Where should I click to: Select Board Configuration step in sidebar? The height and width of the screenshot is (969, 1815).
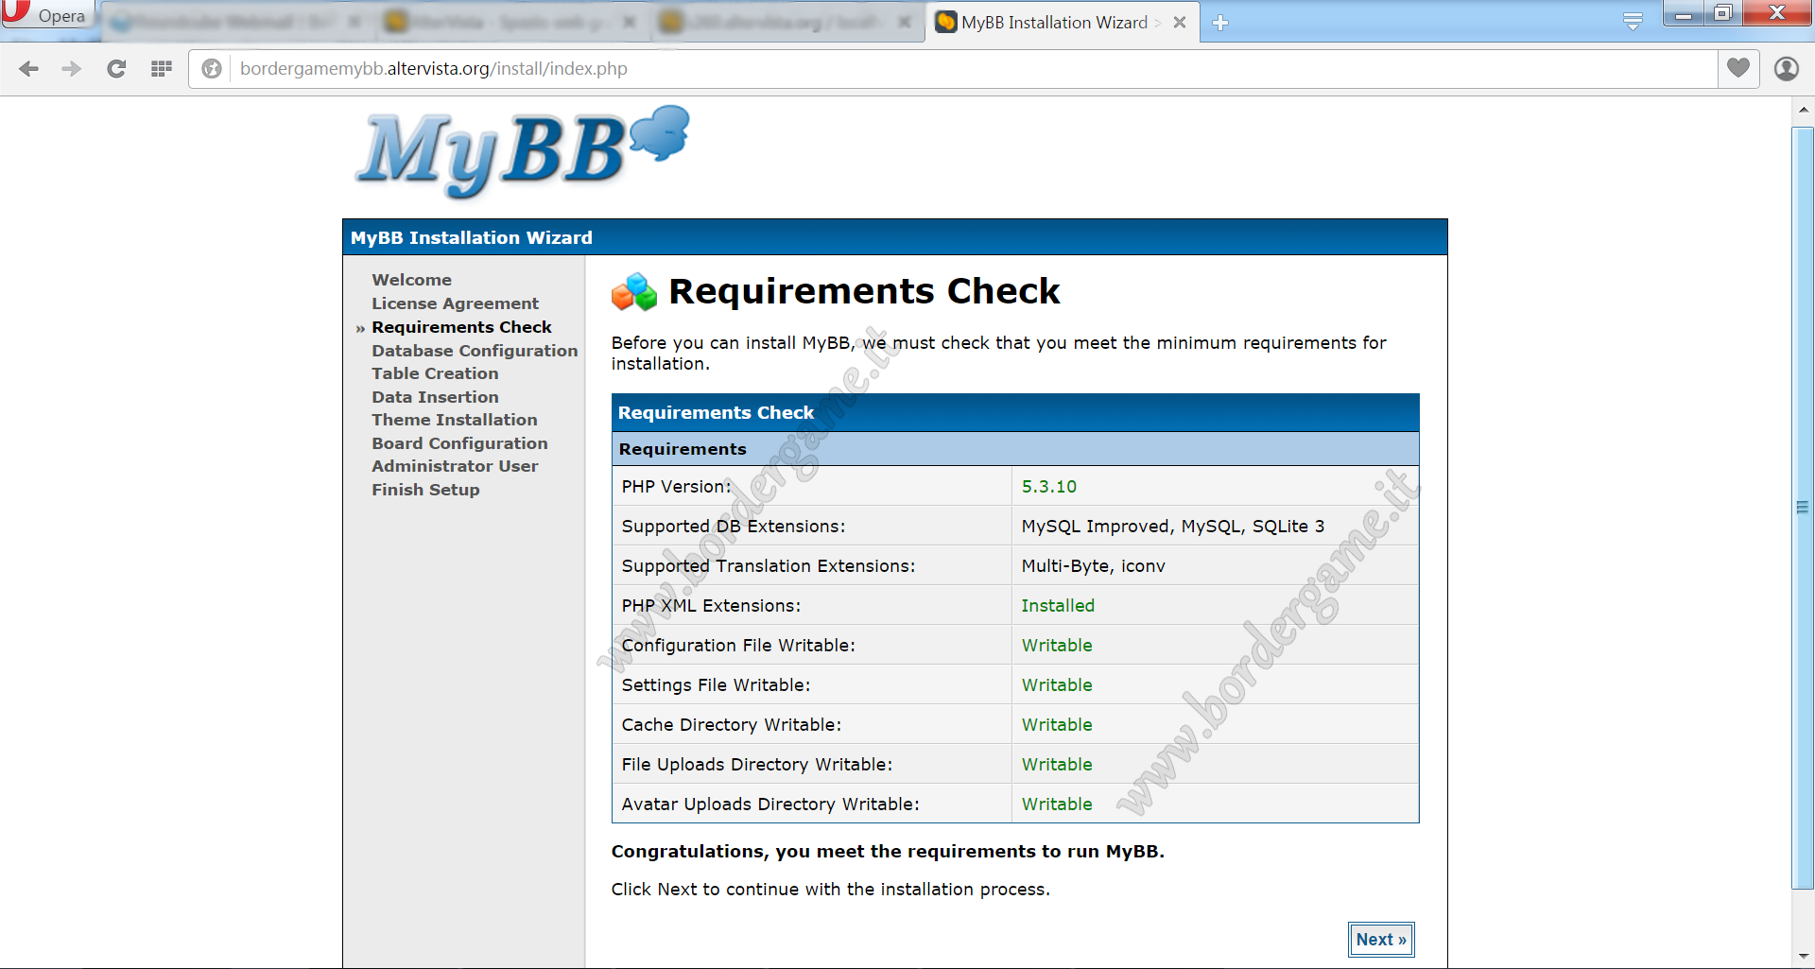click(x=459, y=443)
